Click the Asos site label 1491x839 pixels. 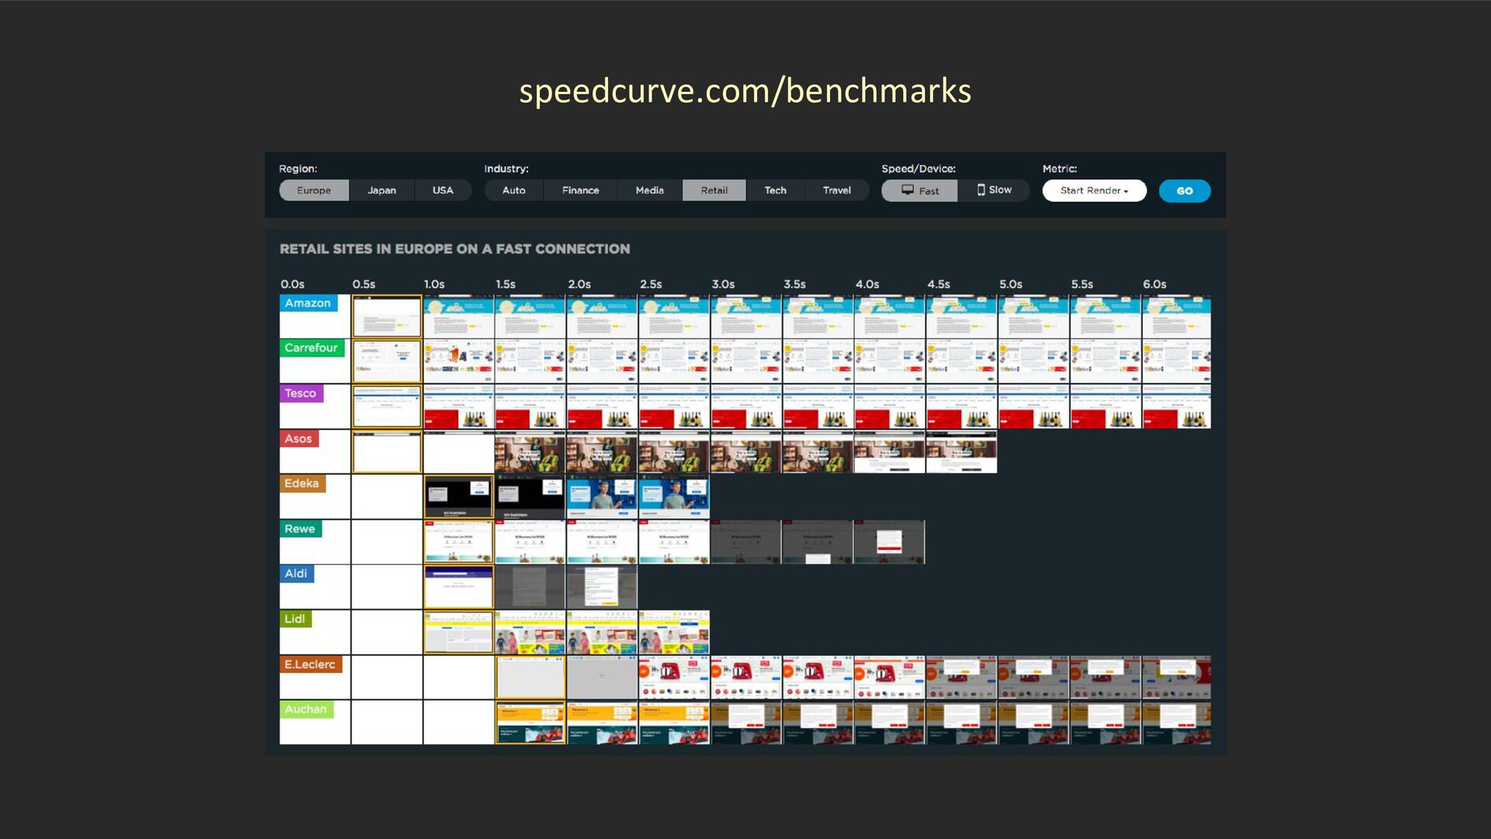[x=298, y=438]
